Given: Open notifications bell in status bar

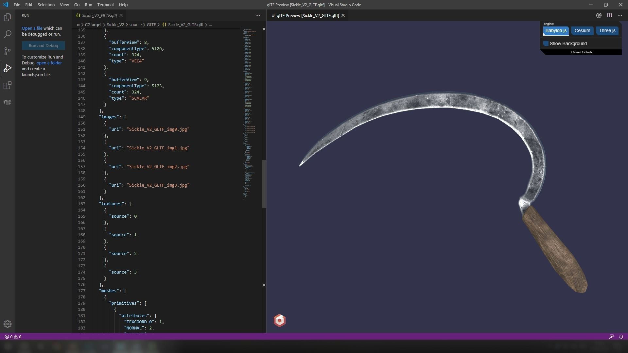Looking at the screenshot, I should (x=621, y=337).
